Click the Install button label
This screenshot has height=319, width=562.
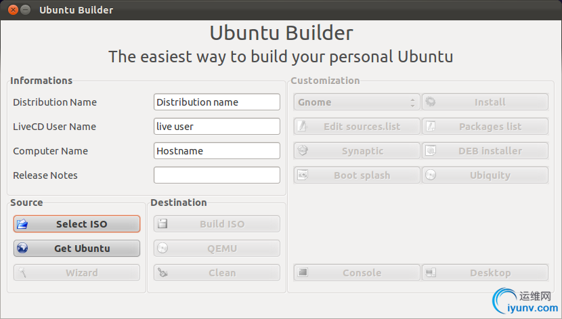coord(490,102)
